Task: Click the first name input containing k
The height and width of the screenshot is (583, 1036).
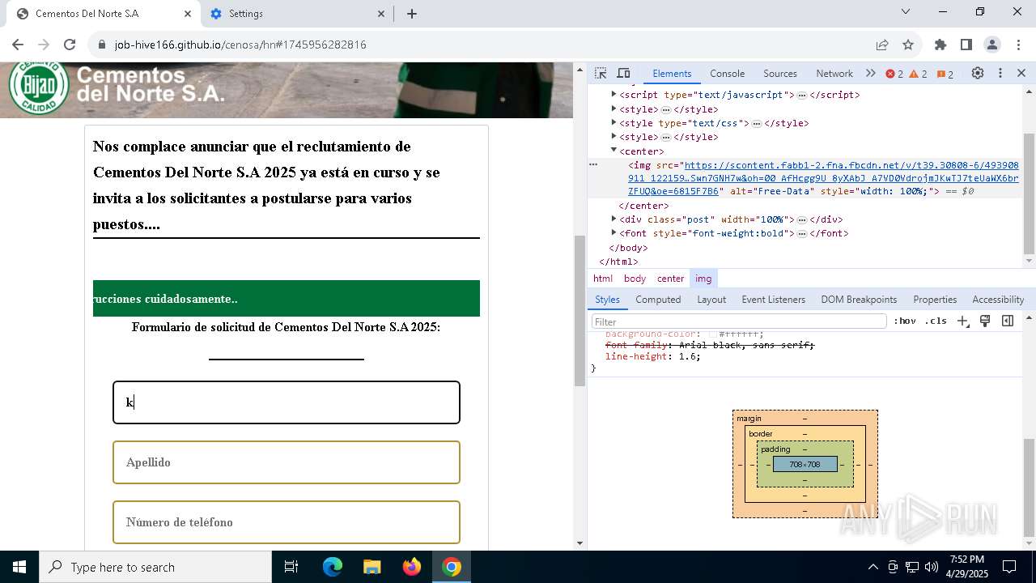Action: click(287, 402)
